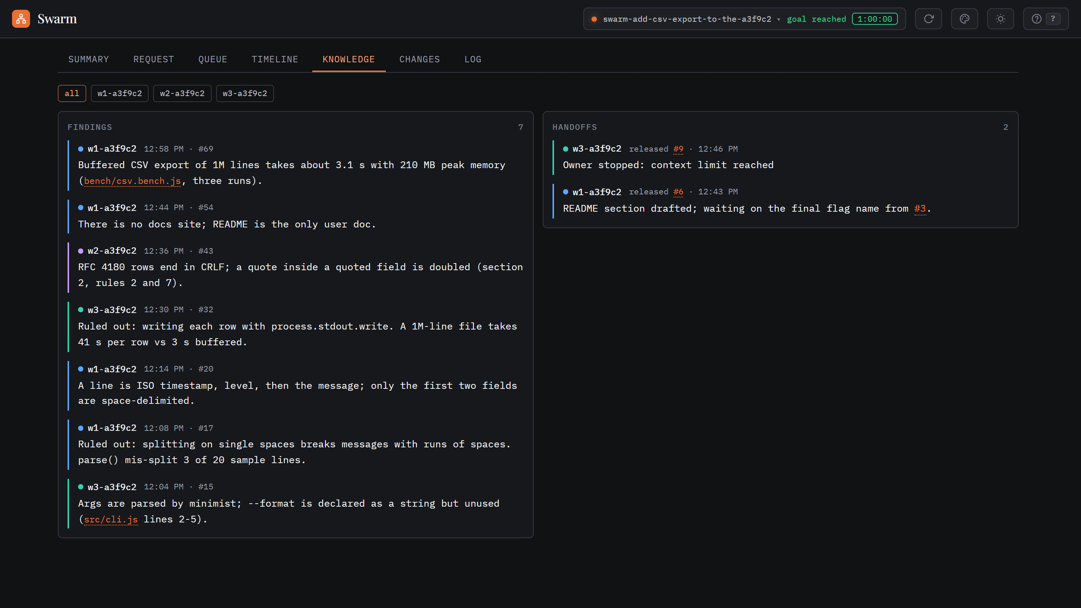
Task: Click the orange status dot beside run name
Action: [x=594, y=19]
